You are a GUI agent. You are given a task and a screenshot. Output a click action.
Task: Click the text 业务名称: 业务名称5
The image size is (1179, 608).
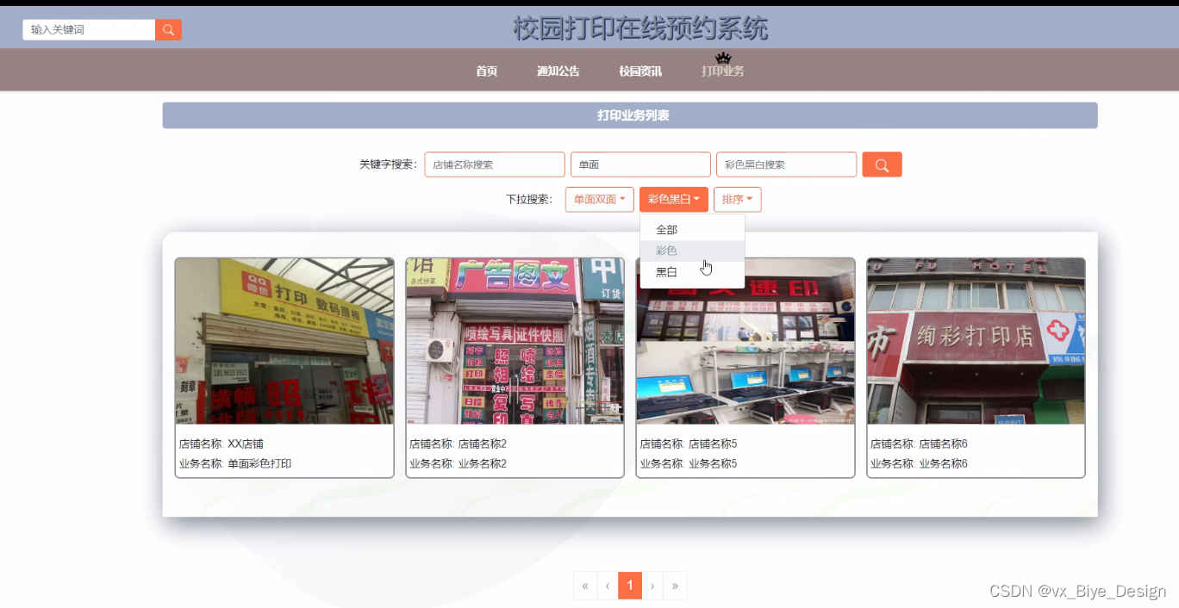[x=689, y=463]
